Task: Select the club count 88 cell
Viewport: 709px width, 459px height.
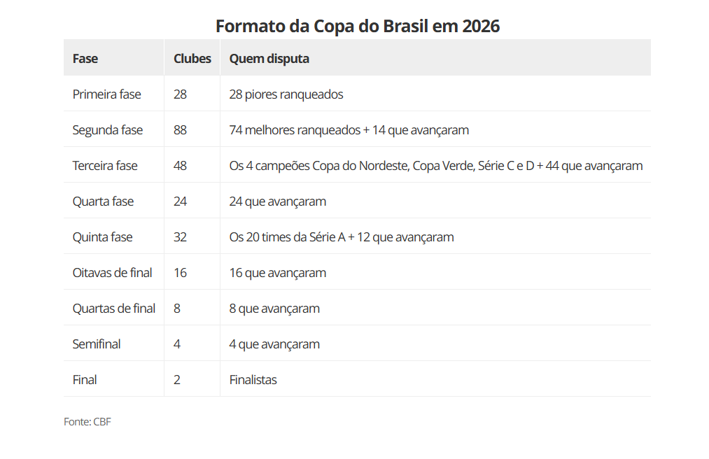Action: [180, 130]
